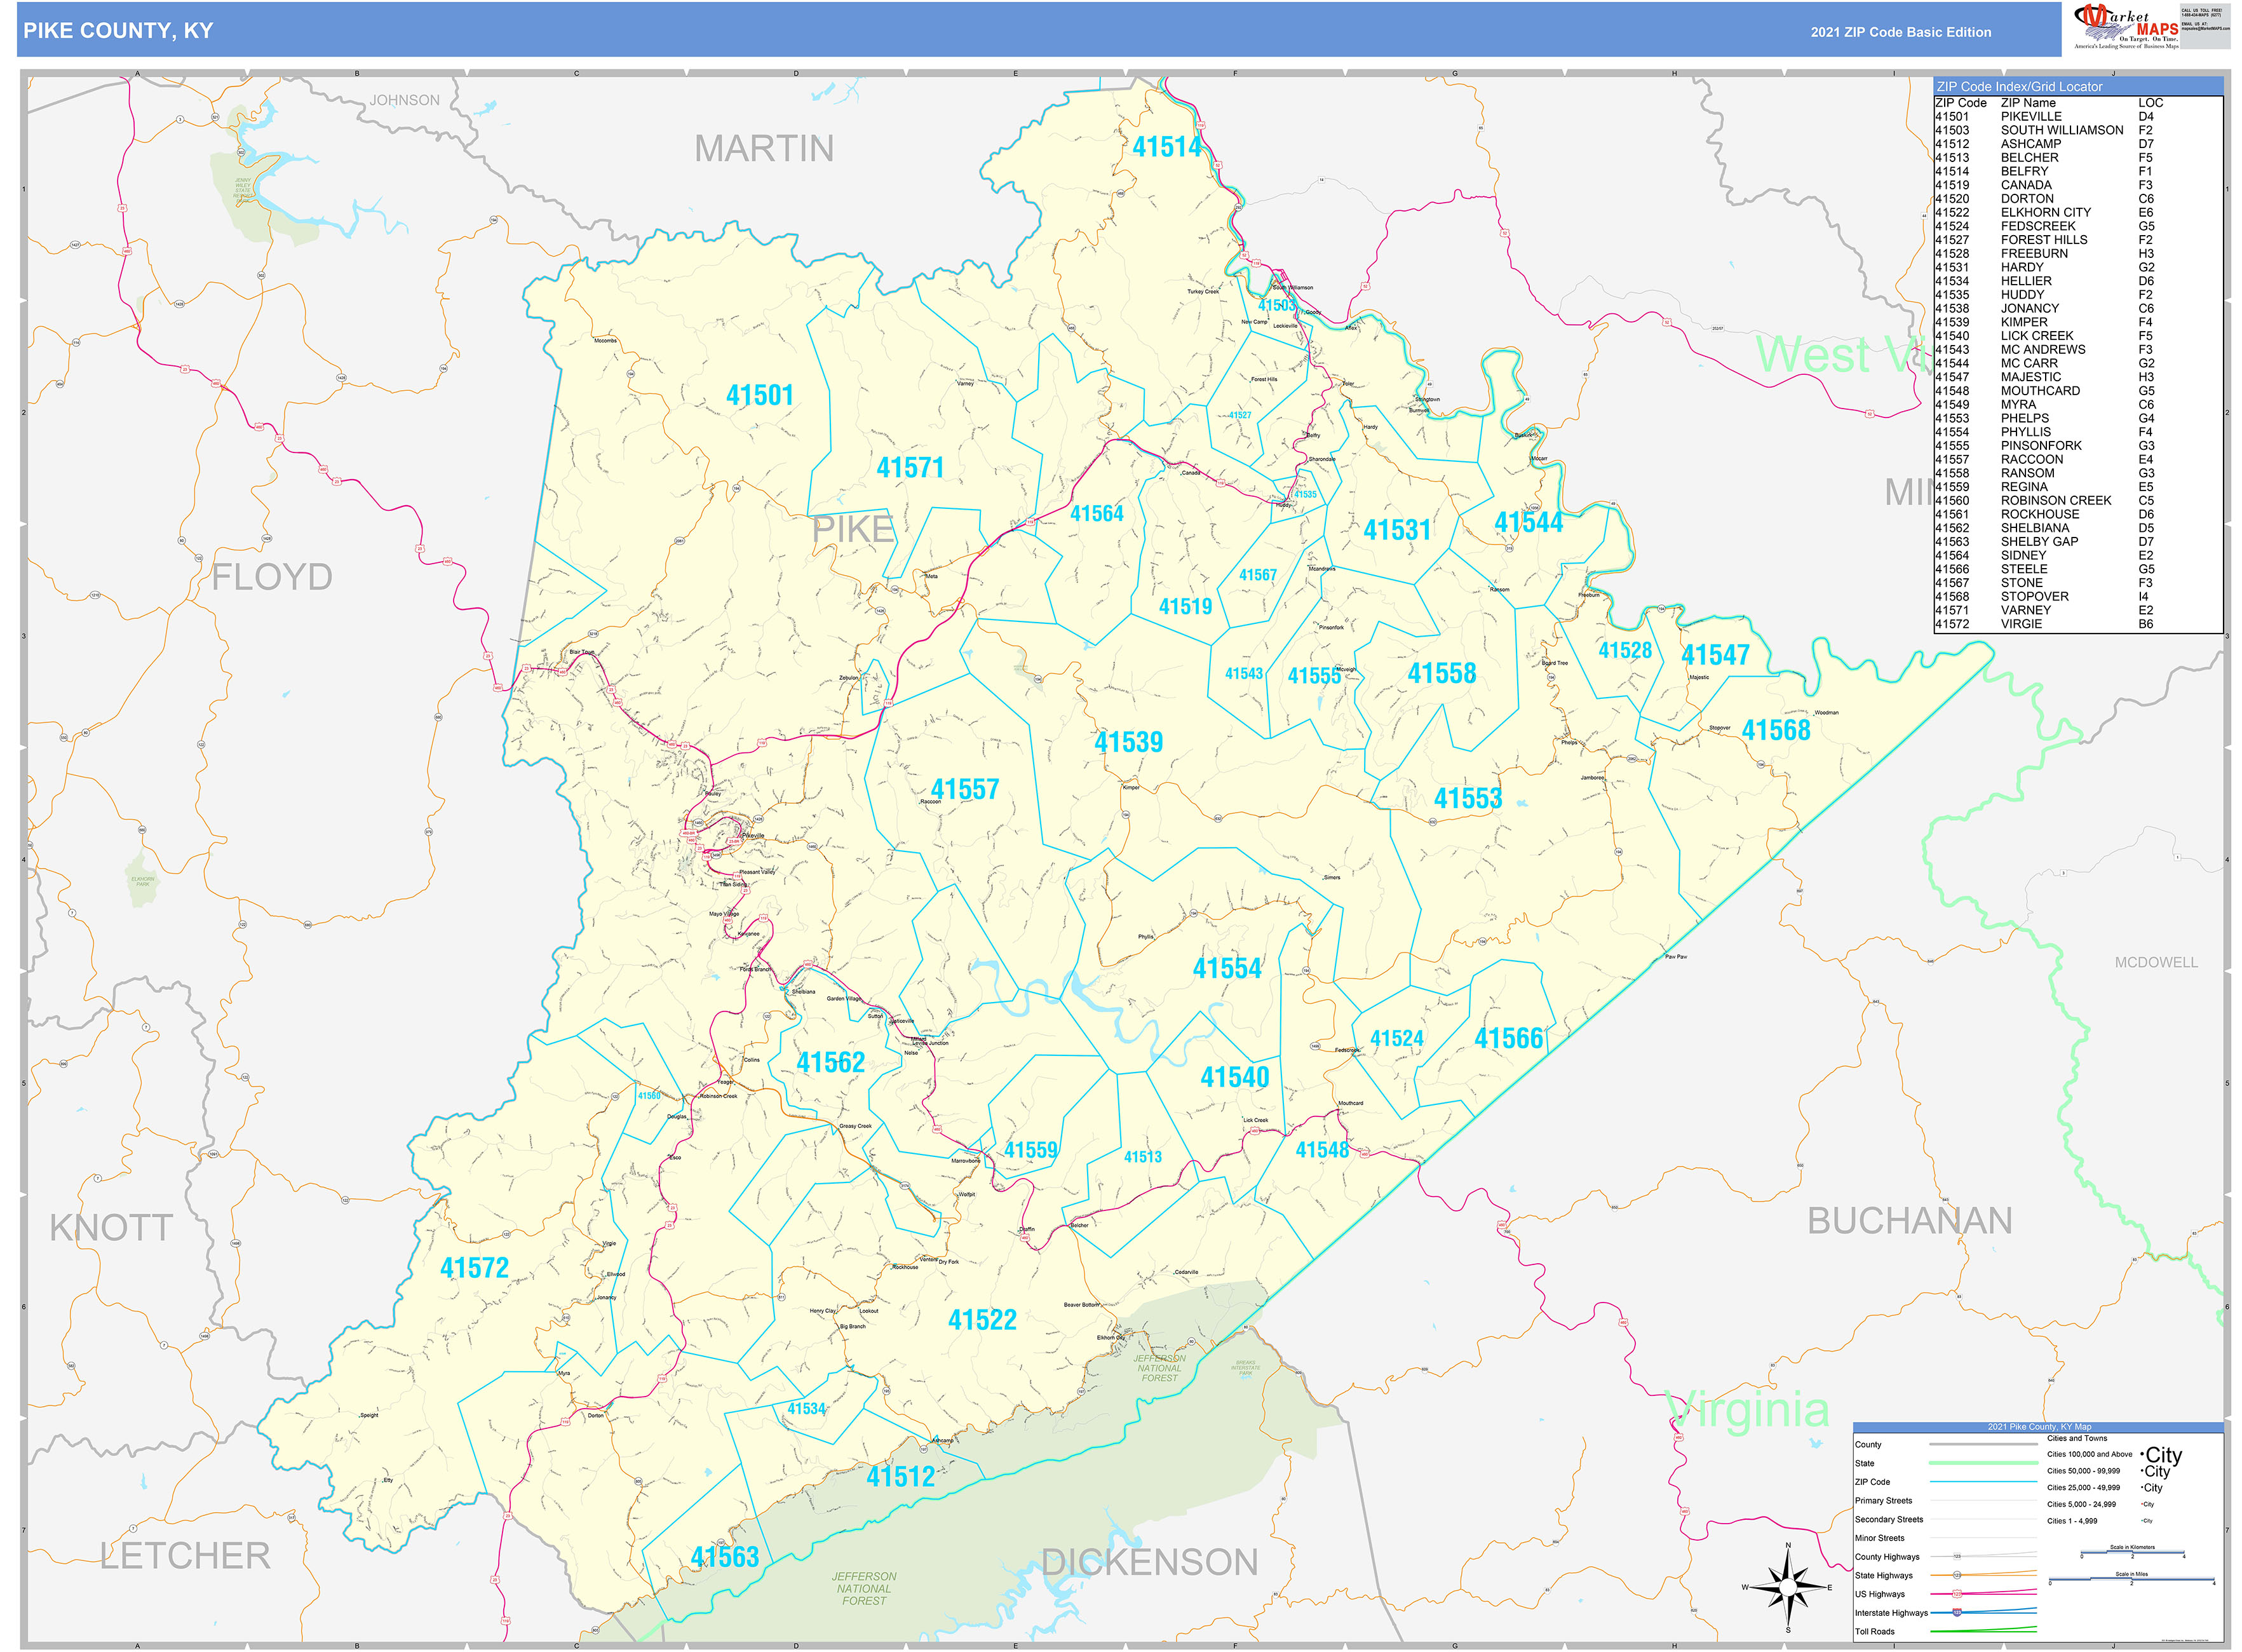Select ZIP code 41539 label on the map
Screen dimensions: 2242x1652
[x=1130, y=742]
